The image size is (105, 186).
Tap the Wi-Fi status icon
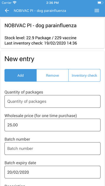click(x=15, y=3)
